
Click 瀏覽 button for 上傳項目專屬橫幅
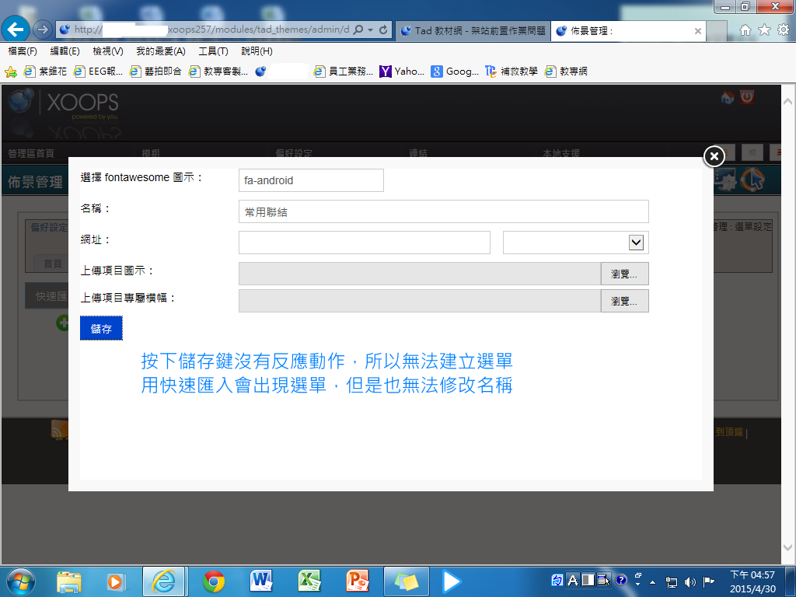[624, 301]
